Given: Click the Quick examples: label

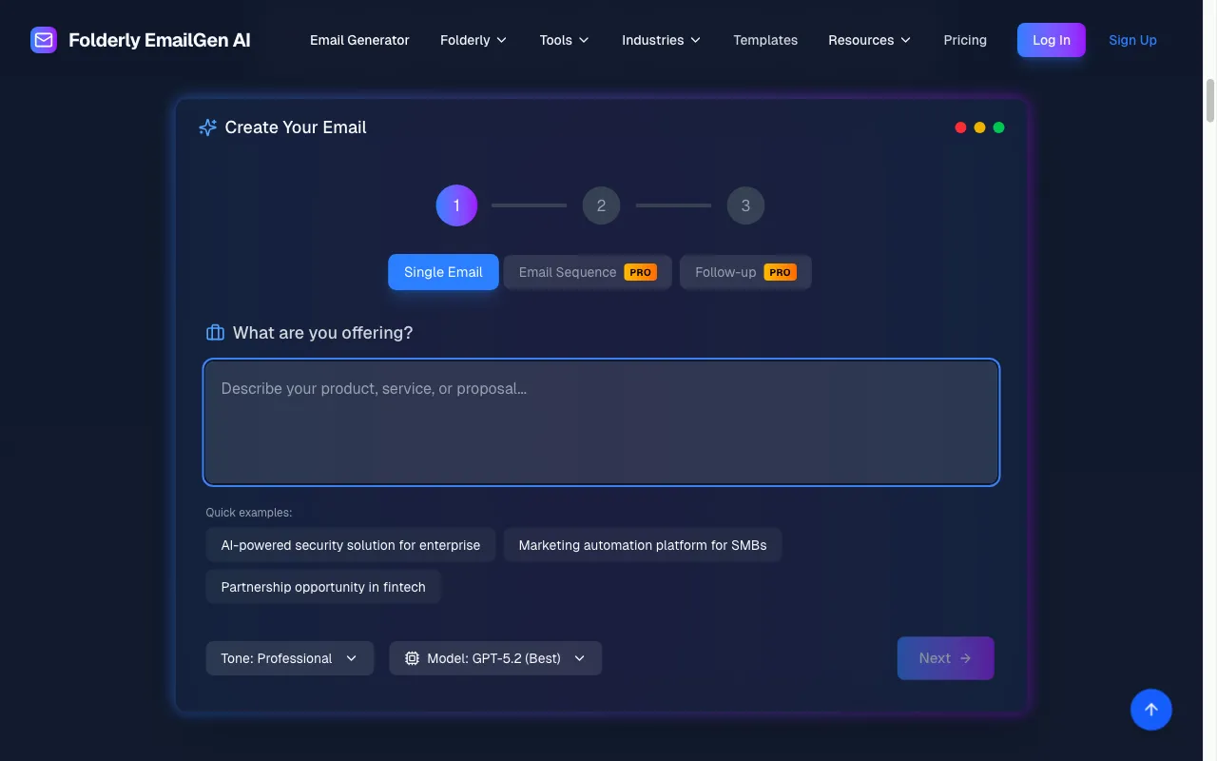Looking at the screenshot, I should (x=249, y=513).
